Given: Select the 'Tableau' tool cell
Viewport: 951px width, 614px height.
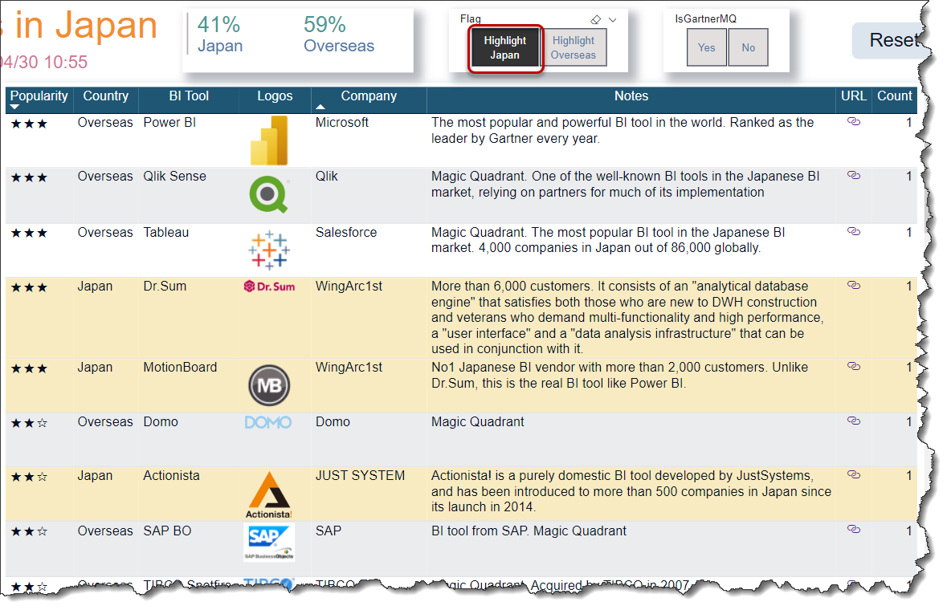Looking at the screenshot, I should [166, 232].
